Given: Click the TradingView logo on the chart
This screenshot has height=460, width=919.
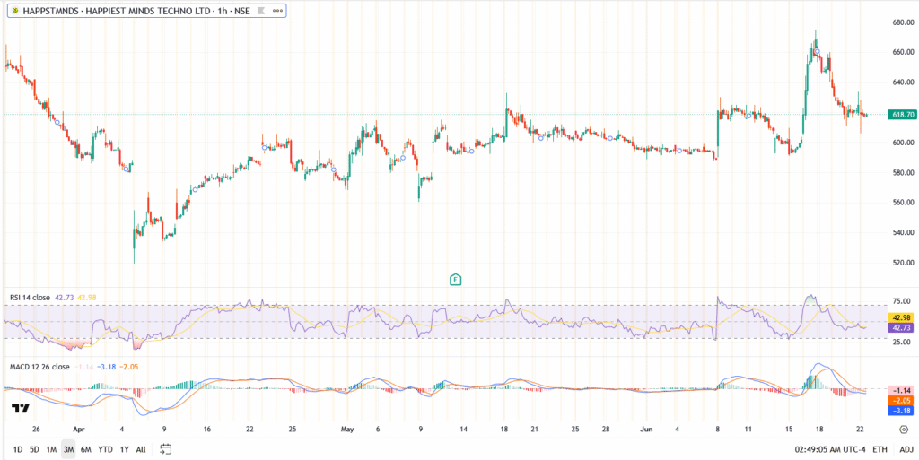Looking at the screenshot, I should 19,410.
